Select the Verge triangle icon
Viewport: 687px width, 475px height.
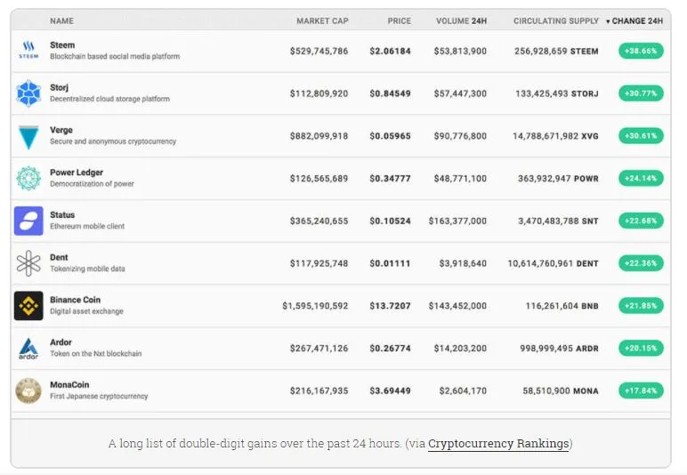click(28, 137)
